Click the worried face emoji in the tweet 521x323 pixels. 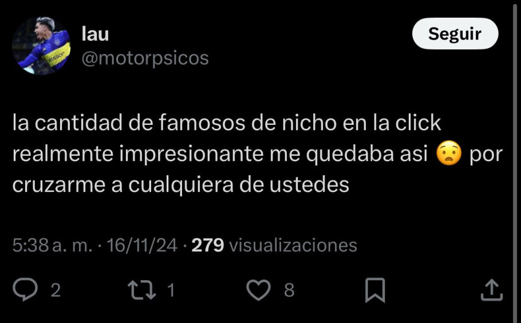point(448,153)
